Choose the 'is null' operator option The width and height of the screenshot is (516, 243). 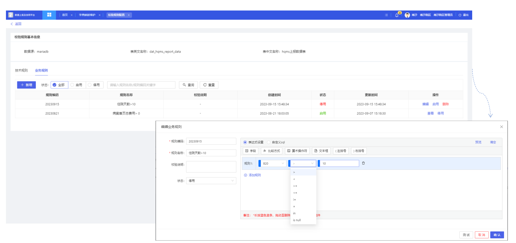pyautogui.click(x=303, y=220)
